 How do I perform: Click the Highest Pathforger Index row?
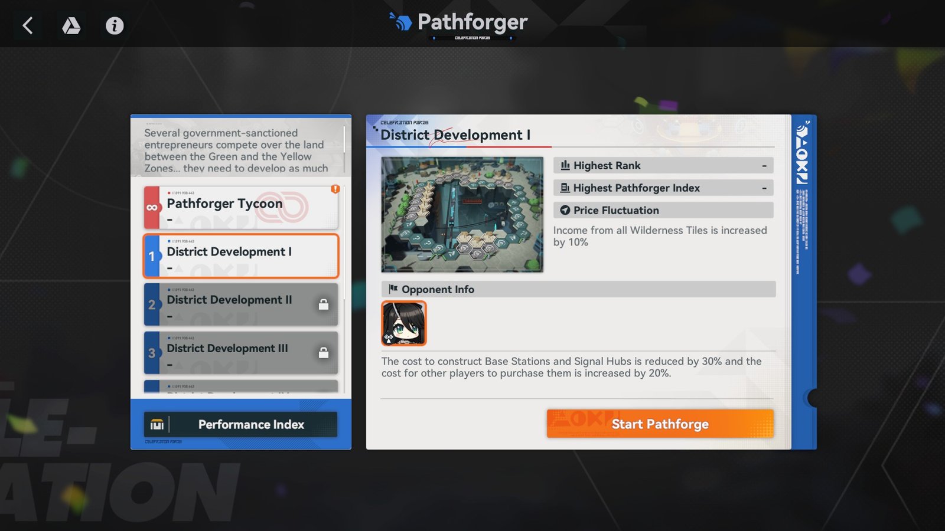pos(663,188)
